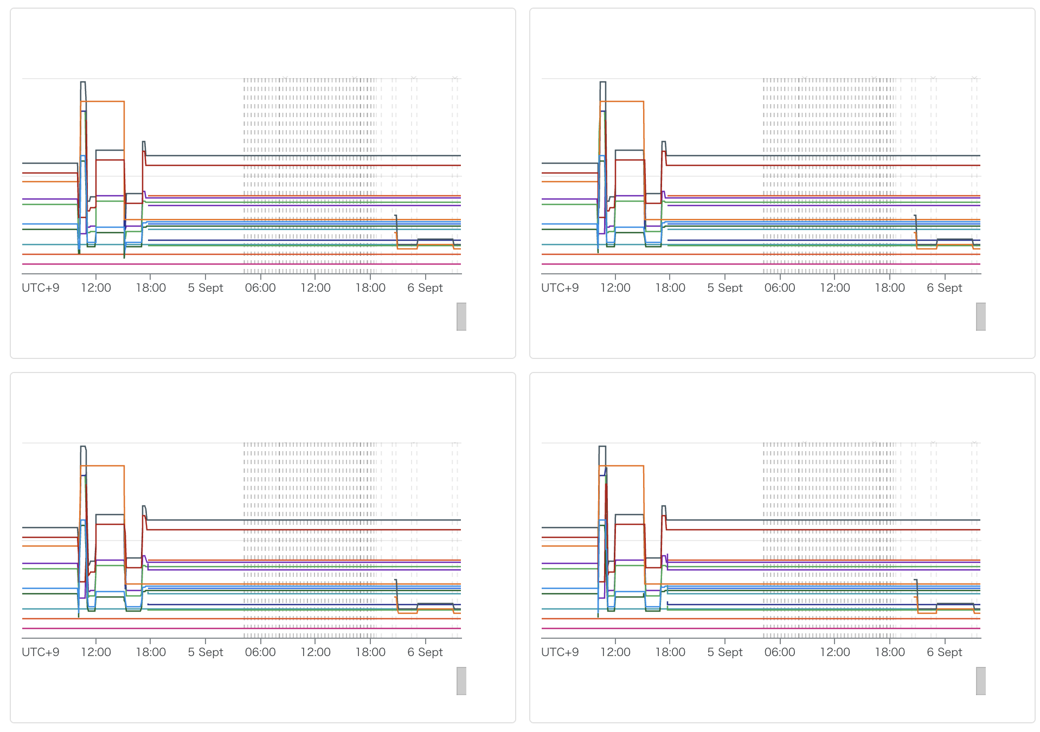Click 12:00 label before 5 Sept, bottom-left chart
This screenshot has height=732, width=1040.
(96, 652)
